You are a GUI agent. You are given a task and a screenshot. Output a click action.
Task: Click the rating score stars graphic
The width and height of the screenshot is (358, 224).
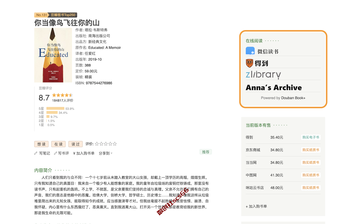[62, 95]
